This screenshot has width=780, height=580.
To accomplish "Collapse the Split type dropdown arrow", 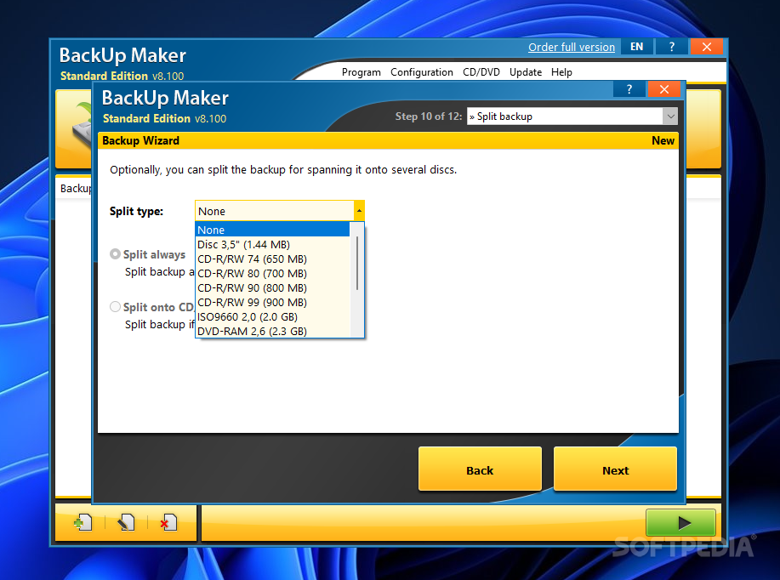I will click(x=359, y=211).
